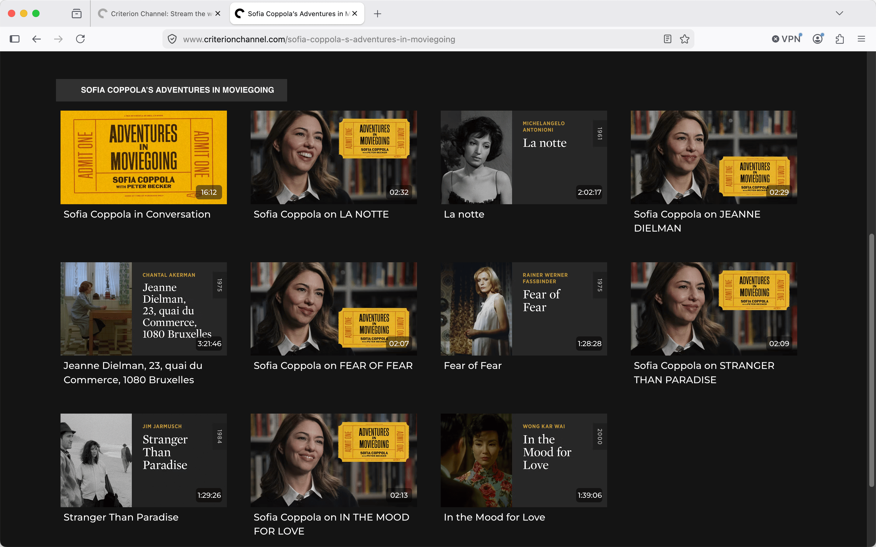Bookmark this page with the star icon

tap(684, 39)
